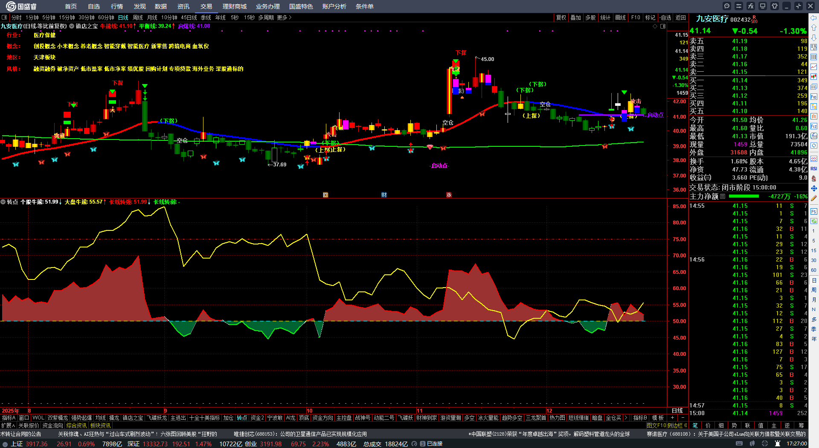Click the alarm siren icon in status bar
This screenshot has width=819, height=448.
(778, 444)
